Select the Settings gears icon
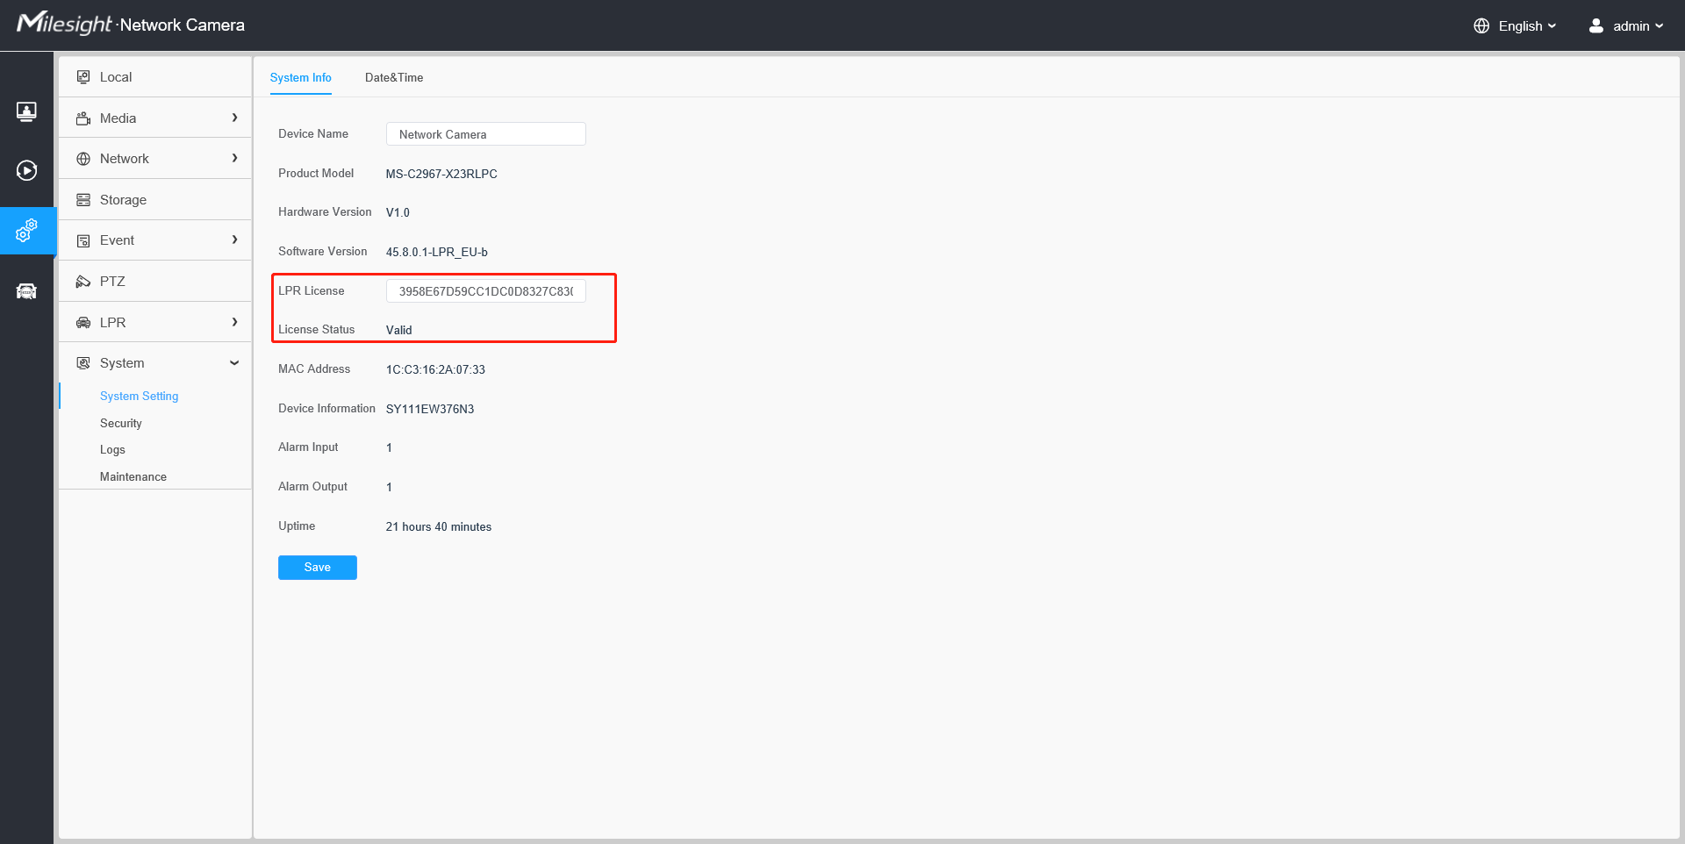This screenshot has width=1685, height=844. pos(26,231)
